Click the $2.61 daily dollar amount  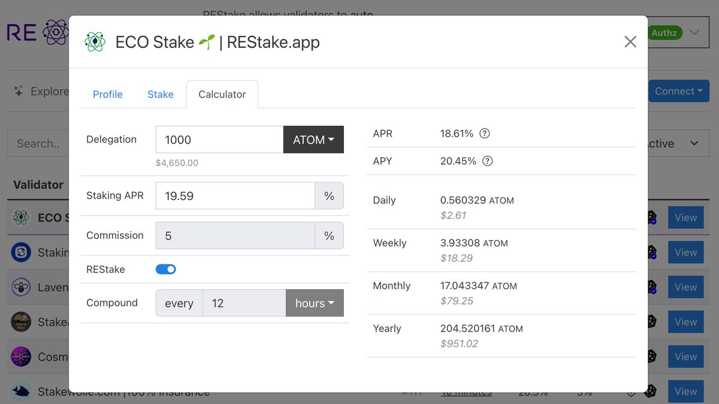tap(454, 215)
